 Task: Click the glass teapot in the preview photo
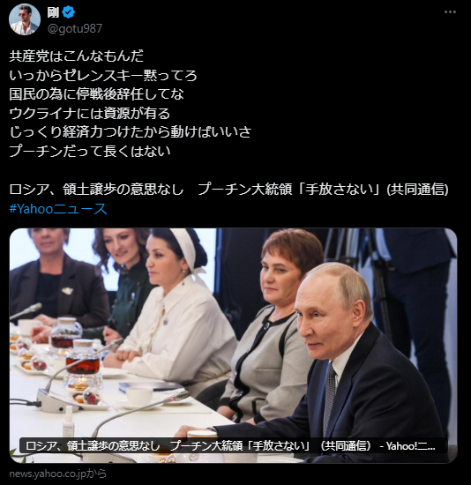point(83,357)
